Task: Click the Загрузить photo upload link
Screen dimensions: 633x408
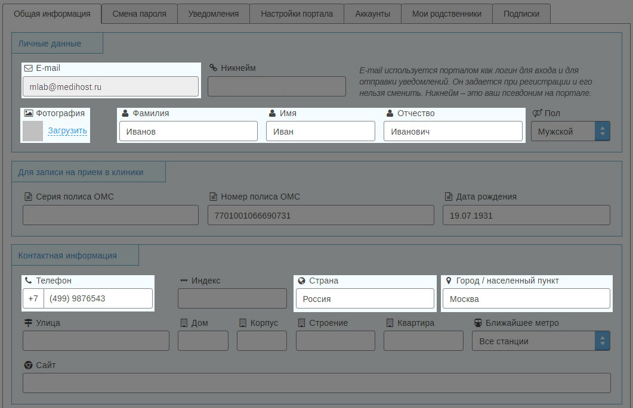Action: 67,131
